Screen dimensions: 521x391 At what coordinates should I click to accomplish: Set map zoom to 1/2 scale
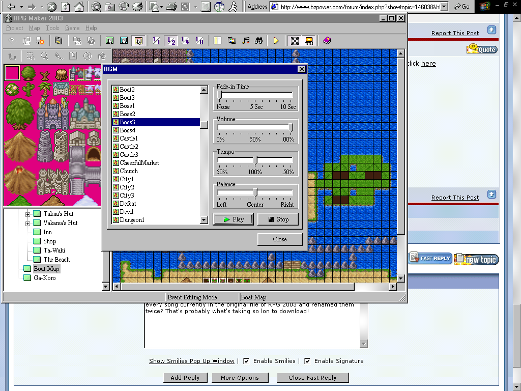point(171,41)
